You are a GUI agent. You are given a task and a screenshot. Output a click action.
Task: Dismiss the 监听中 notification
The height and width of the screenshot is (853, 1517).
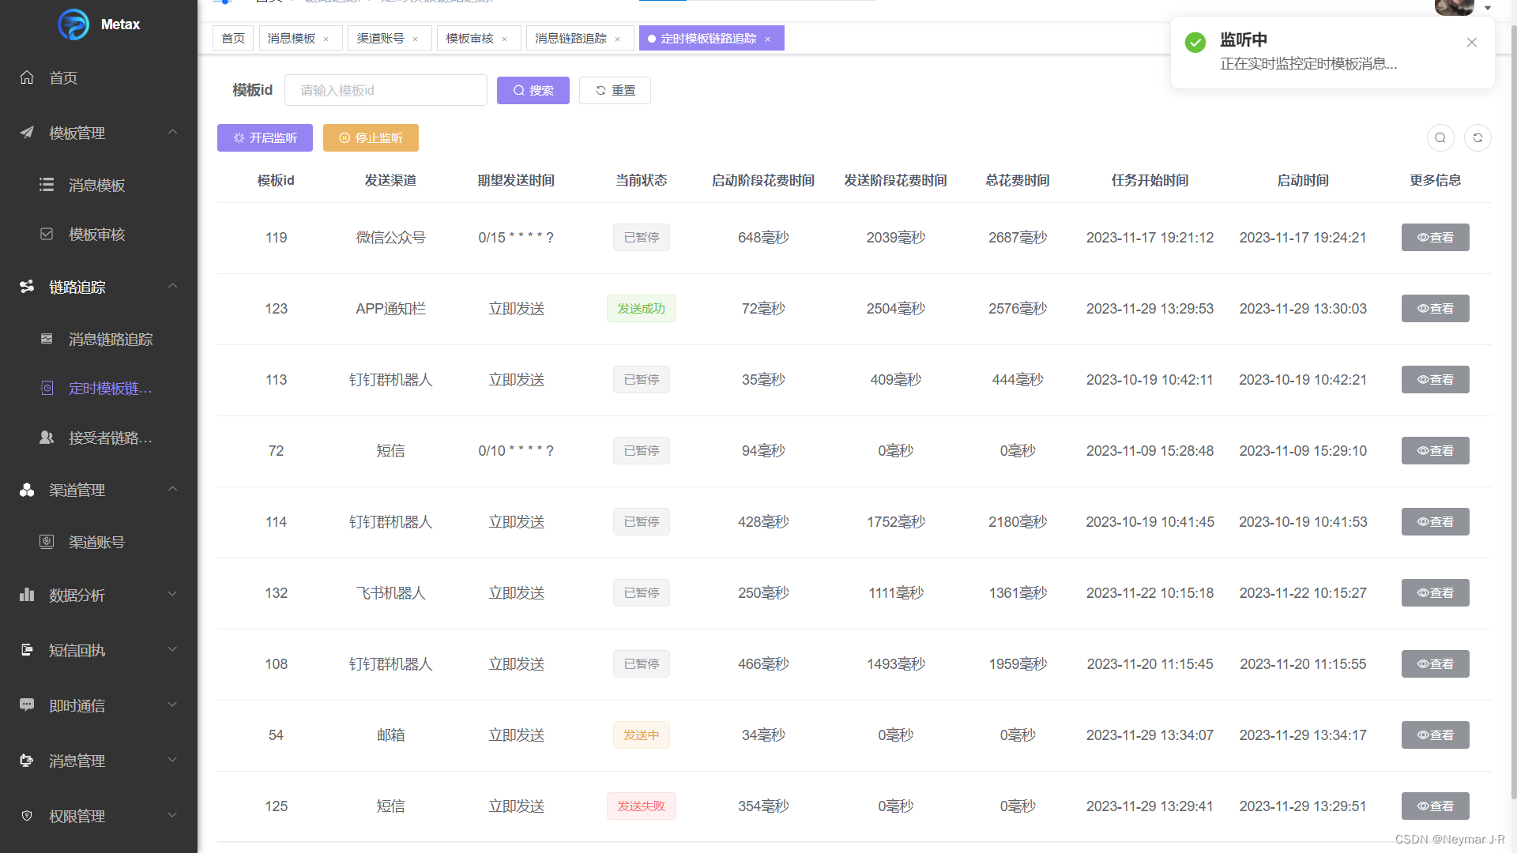pyautogui.click(x=1472, y=43)
